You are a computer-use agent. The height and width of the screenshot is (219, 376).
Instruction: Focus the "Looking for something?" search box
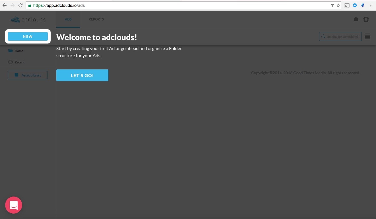[340, 36]
